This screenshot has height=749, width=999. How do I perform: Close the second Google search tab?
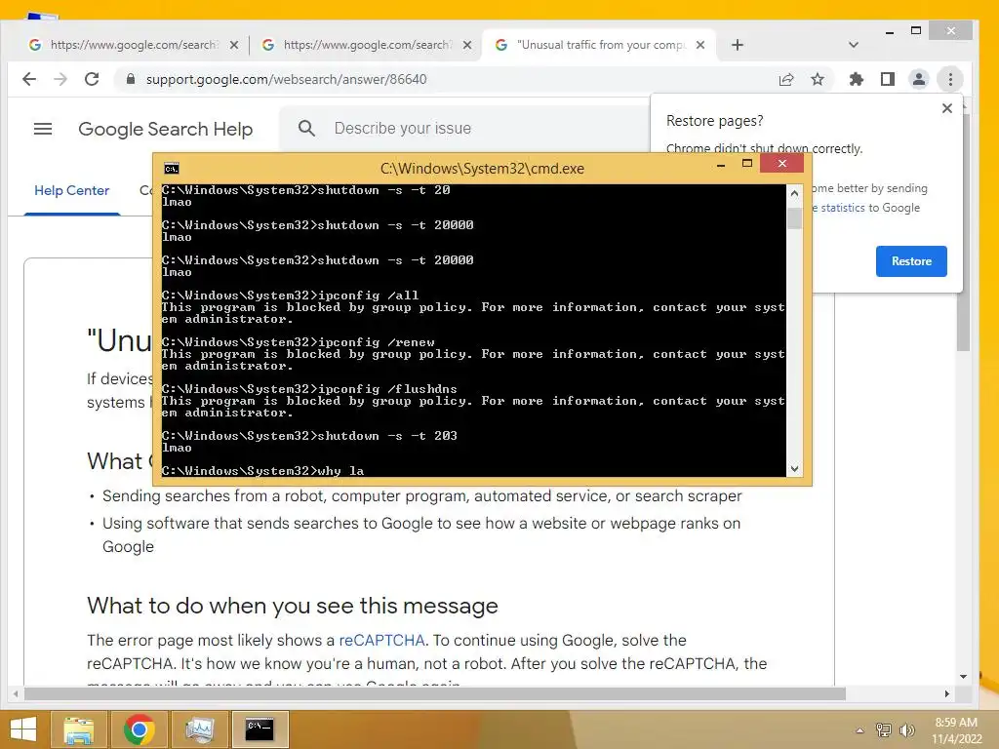pyautogui.click(x=467, y=45)
